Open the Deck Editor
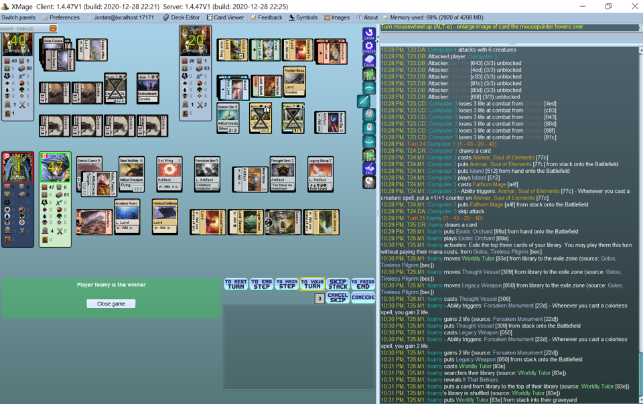The height and width of the screenshot is (404, 643). coord(182,17)
